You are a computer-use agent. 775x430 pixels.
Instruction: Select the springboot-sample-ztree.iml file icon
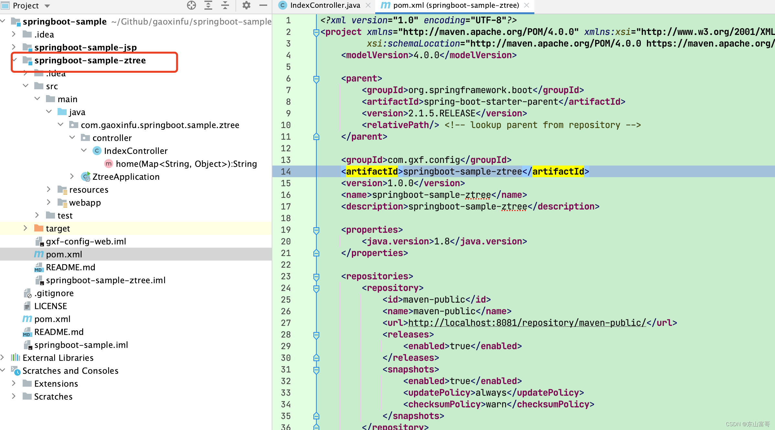tap(39, 280)
